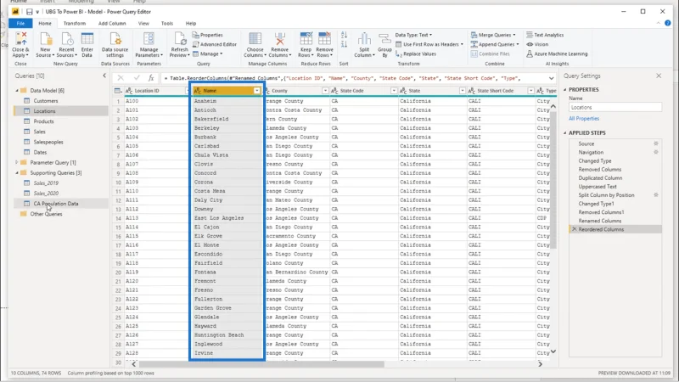
Task: Collapse the Queries pane
Action: click(x=104, y=76)
